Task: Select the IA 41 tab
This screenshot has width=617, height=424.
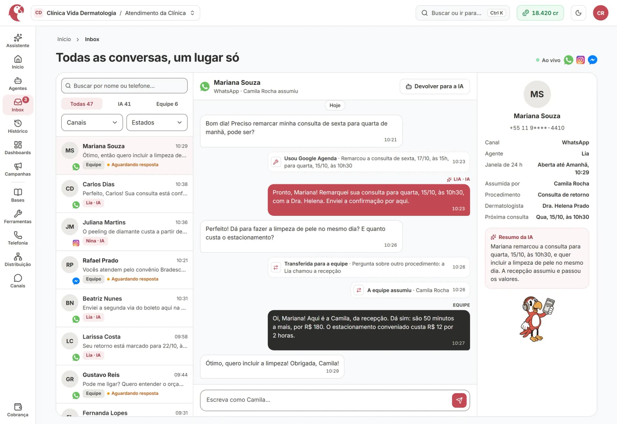Action: [x=124, y=104]
